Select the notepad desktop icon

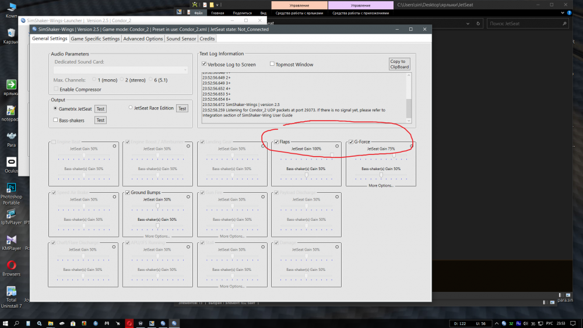click(10, 113)
